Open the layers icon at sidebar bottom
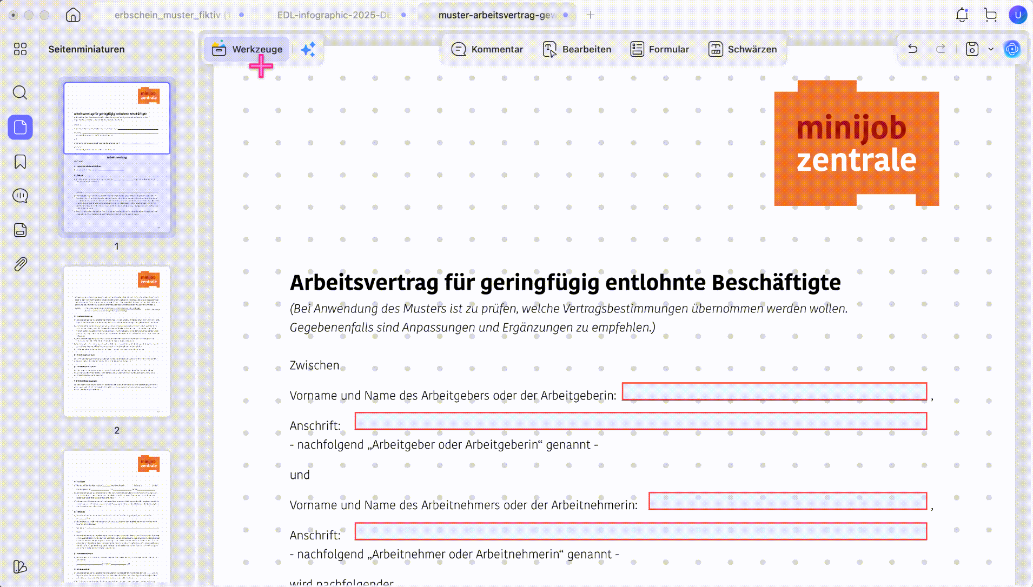This screenshot has height=587, width=1033. click(20, 566)
